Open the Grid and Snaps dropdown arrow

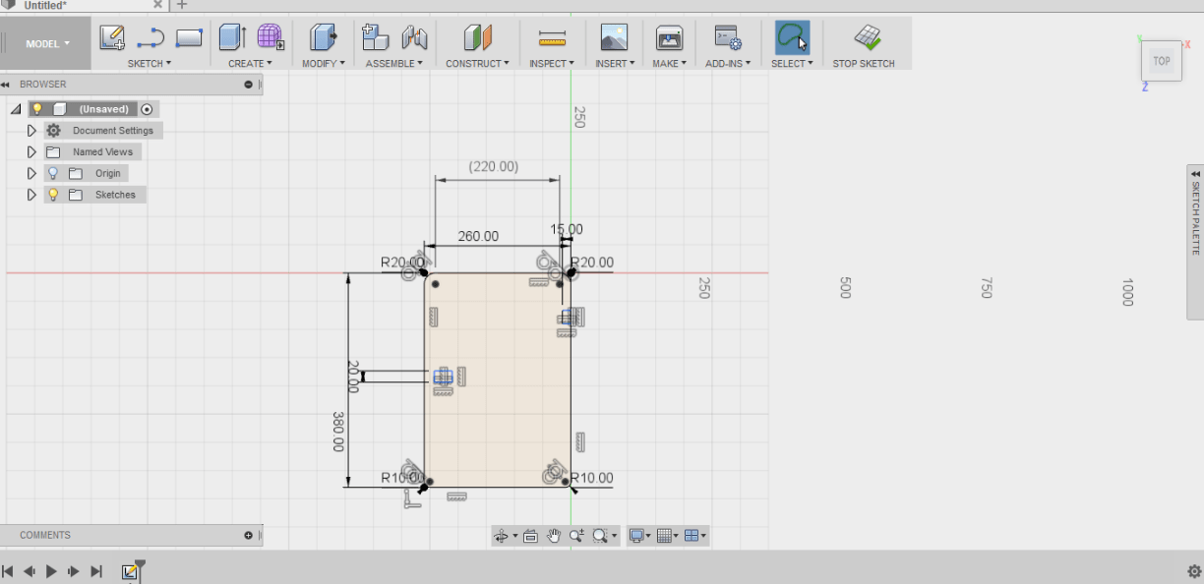click(676, 537)
